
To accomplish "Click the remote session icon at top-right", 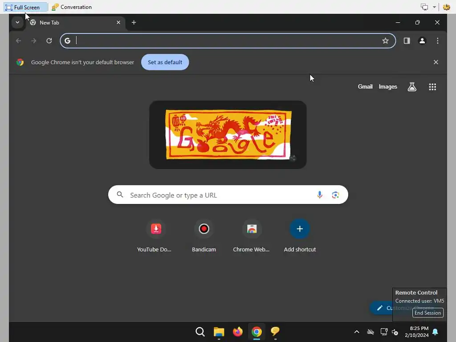I will [x=446, y=7].
